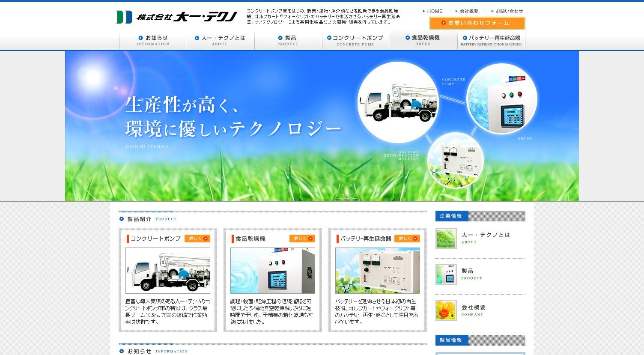
Task: Open details button for バッテリー再生延命器
Action: [407, 239]
